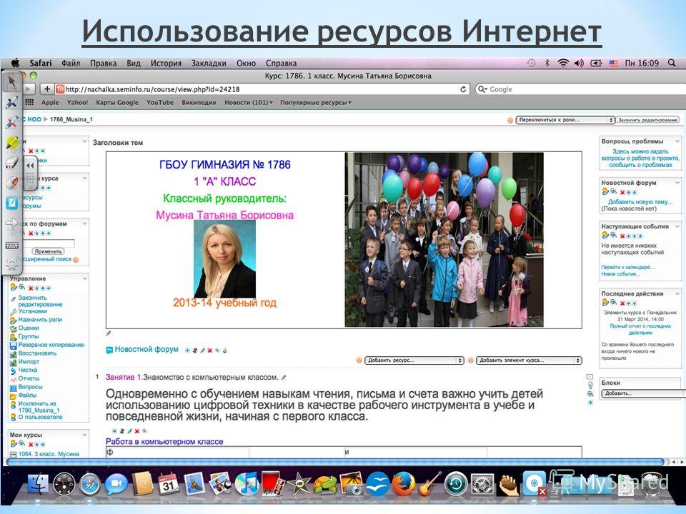The width and height of the screenshot is (686, 514).
Task: Open the blue notebook icon in floating toolbar
Action: click(12, 203)
